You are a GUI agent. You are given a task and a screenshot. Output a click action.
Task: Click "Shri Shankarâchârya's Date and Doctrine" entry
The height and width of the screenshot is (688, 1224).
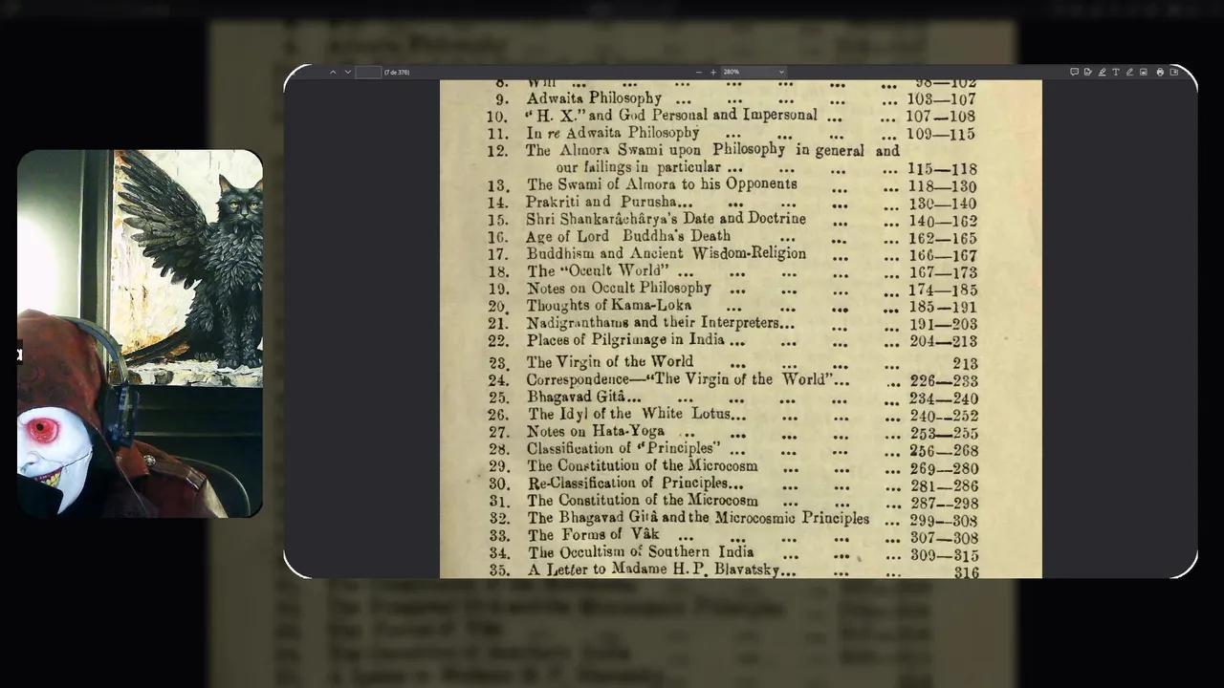click(x=666, y=219)
